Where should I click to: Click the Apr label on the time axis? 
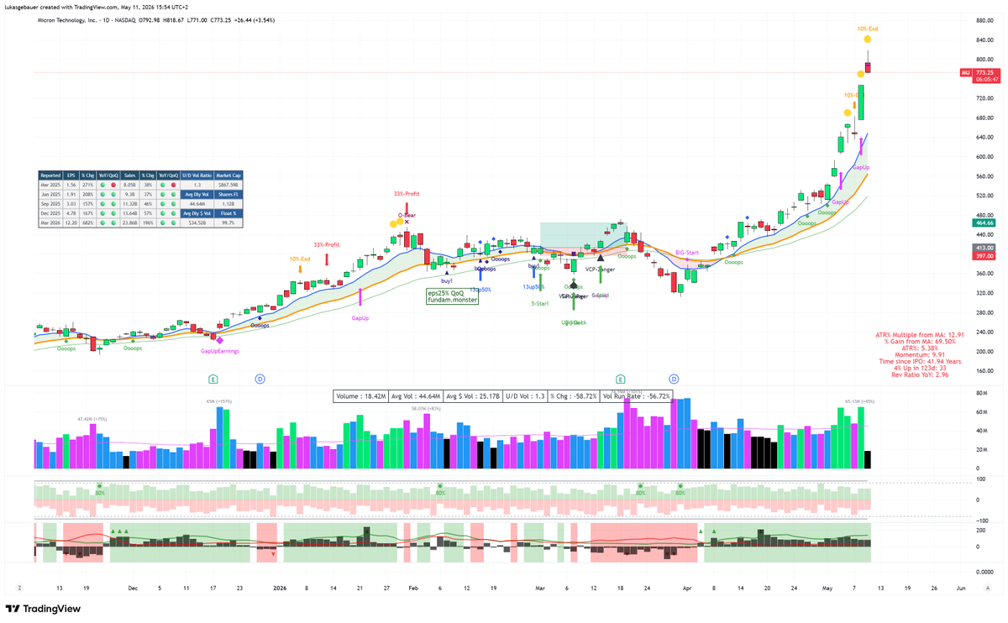tap(686, 589)
